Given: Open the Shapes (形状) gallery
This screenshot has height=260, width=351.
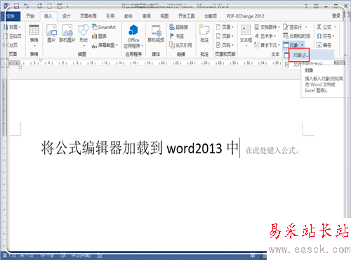Looking at the screenshot, I should coord(84,35).
